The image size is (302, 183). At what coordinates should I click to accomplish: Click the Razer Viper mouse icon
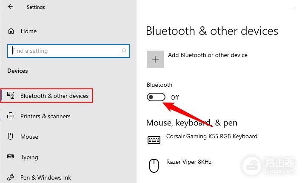click(154, 166)
